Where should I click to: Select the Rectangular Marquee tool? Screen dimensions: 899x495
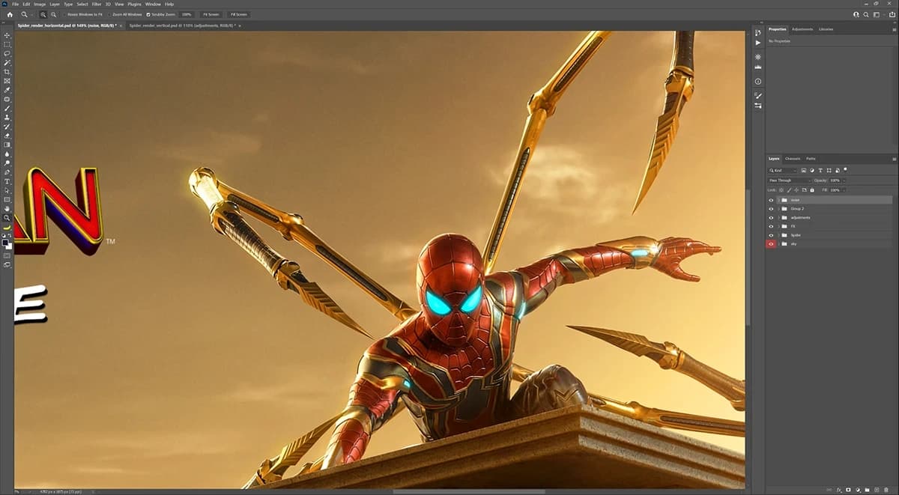pos(7,44)
